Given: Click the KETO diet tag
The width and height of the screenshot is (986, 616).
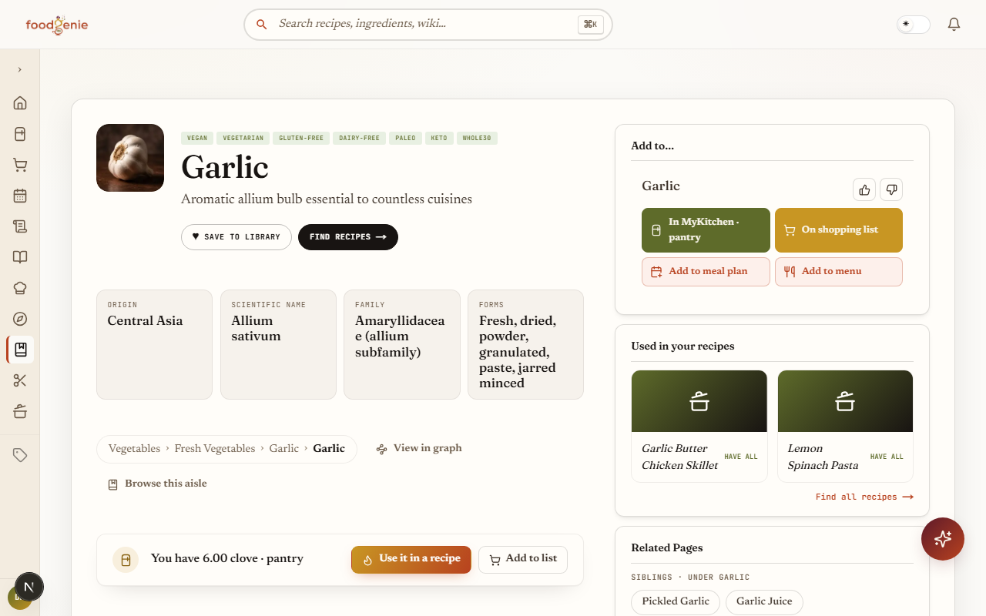Looking at the screenshot, I should point(439,139).
